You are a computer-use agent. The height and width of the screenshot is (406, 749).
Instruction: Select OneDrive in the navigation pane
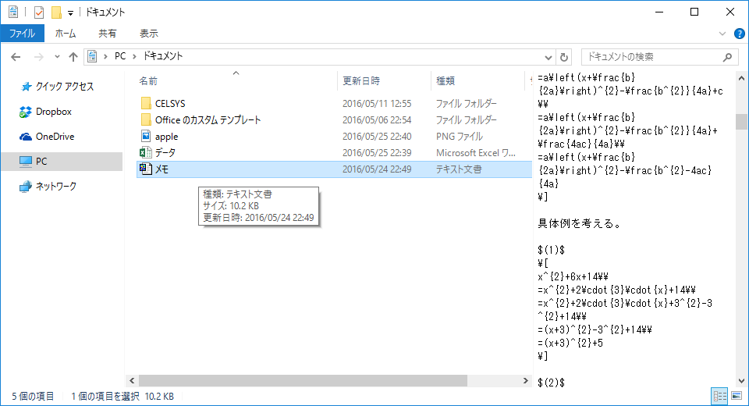coord(54,136)
